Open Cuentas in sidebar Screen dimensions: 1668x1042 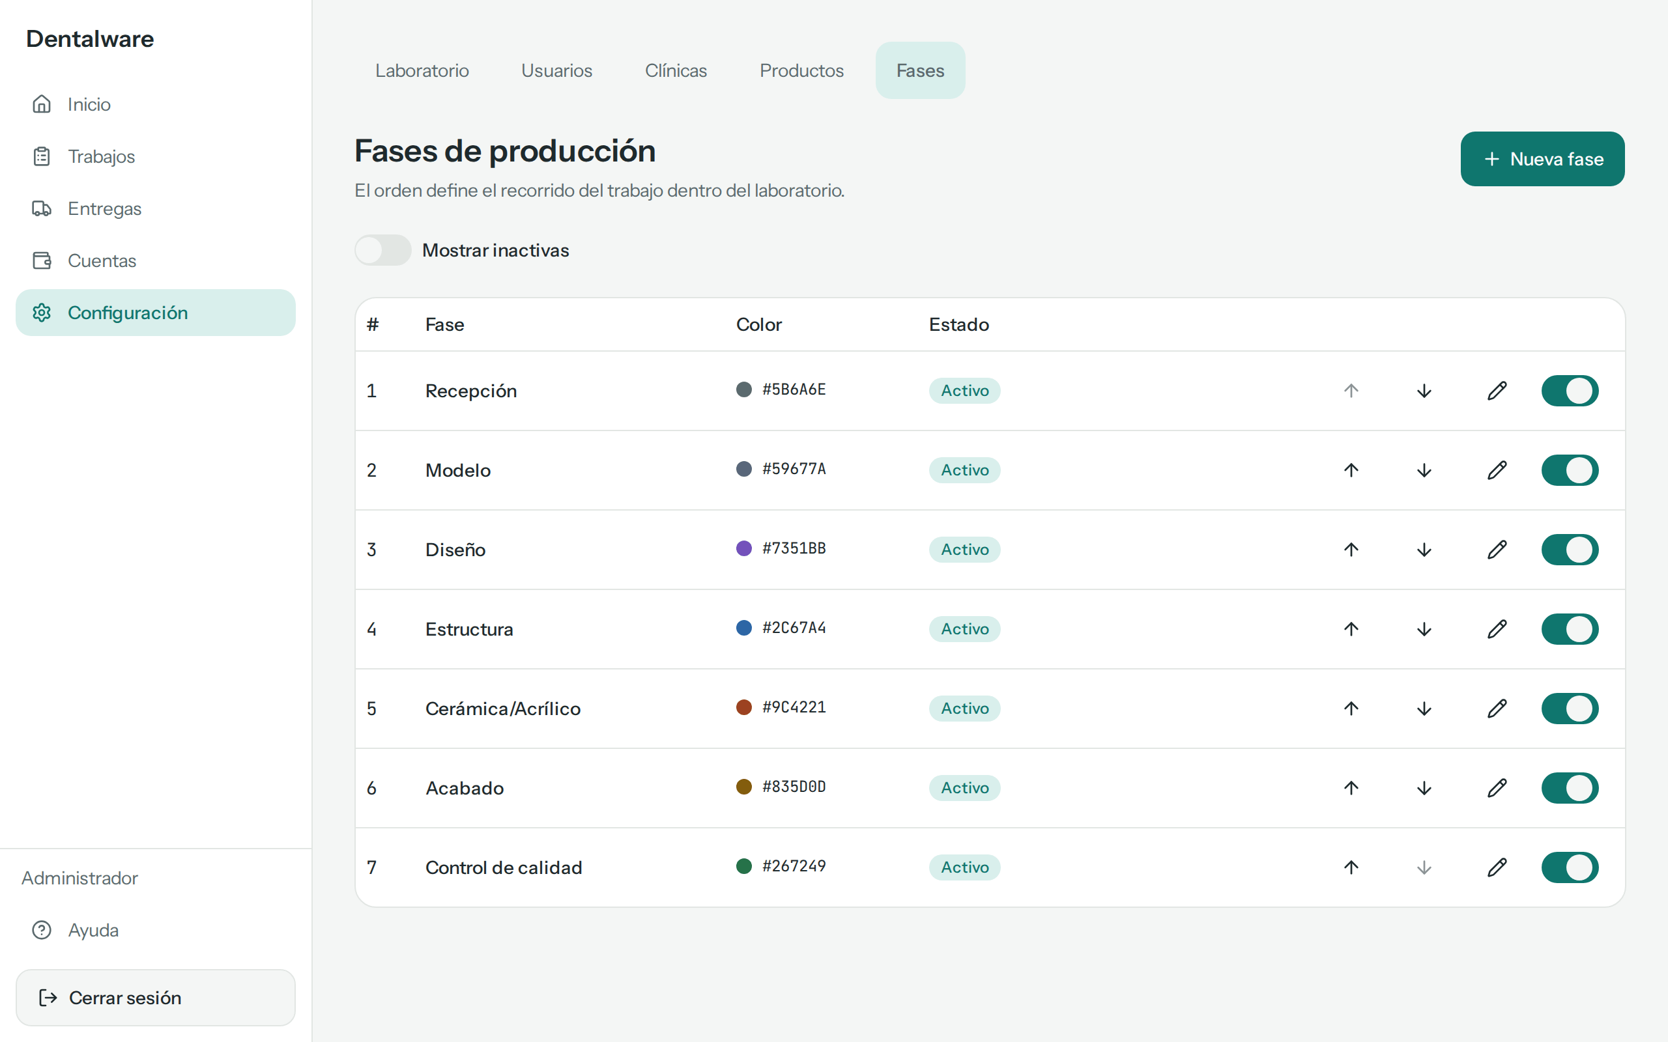coord(156,260)
